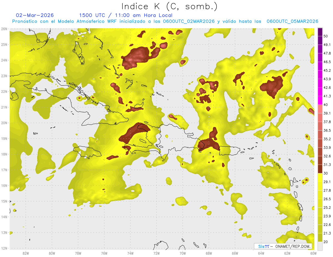Click the "78W" longitude label

[78, 253]
